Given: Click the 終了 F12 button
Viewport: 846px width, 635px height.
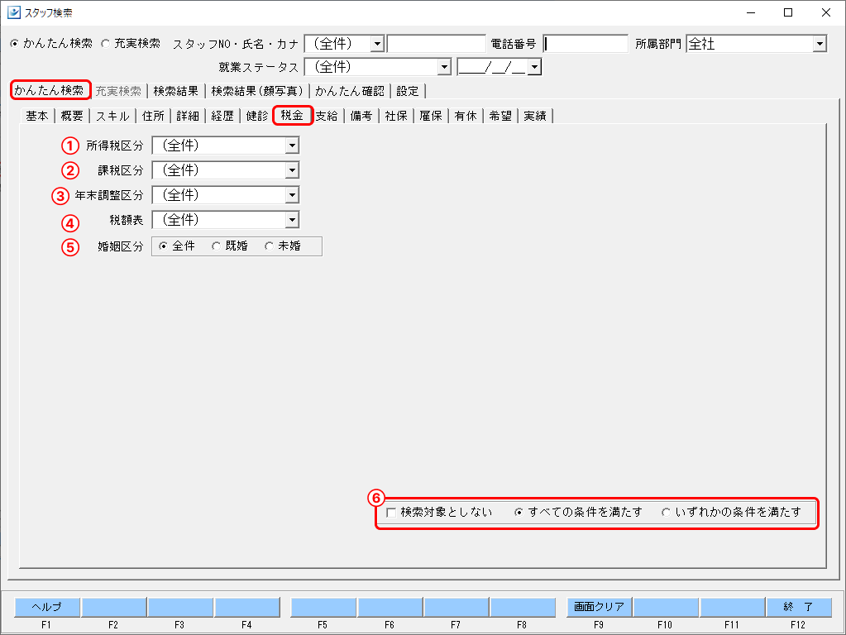Looking at the screenshot, I should tap(797, 607).
